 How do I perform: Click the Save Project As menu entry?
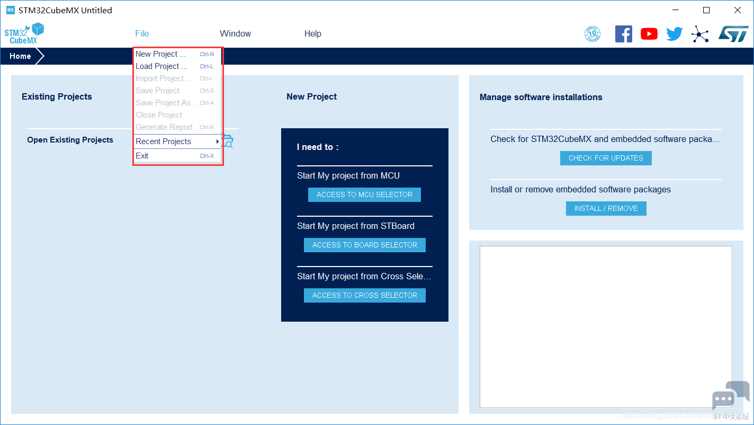coord(177,103)
